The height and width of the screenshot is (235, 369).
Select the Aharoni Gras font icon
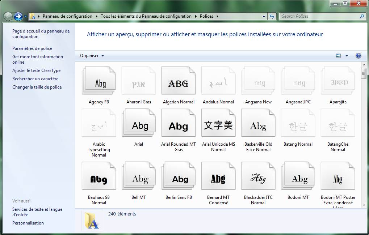point(139,81)
